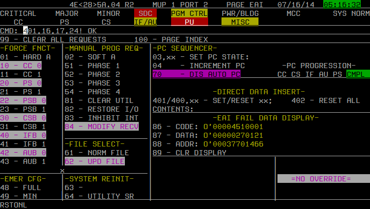Image resolution: width=370 pixels, height=209 pixels.
Task: Select 21 - PS 1 entry
Action: (21, 92)
